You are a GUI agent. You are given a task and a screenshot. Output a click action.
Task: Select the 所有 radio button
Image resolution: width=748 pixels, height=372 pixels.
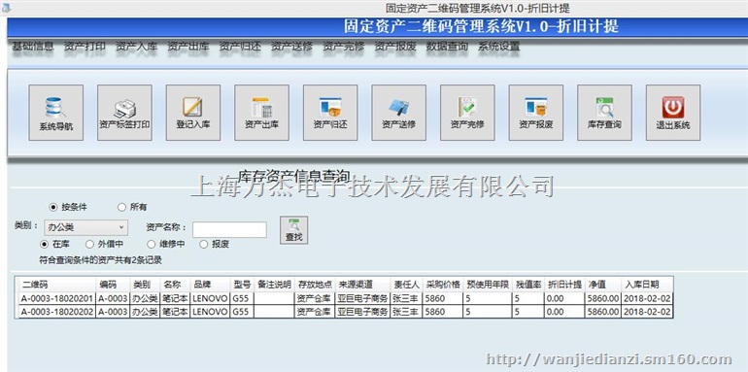[x=121, y=207]
